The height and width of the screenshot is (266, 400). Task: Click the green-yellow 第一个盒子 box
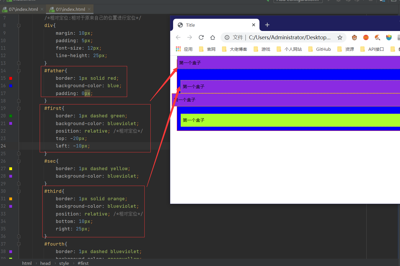click(x=290, y=120)
